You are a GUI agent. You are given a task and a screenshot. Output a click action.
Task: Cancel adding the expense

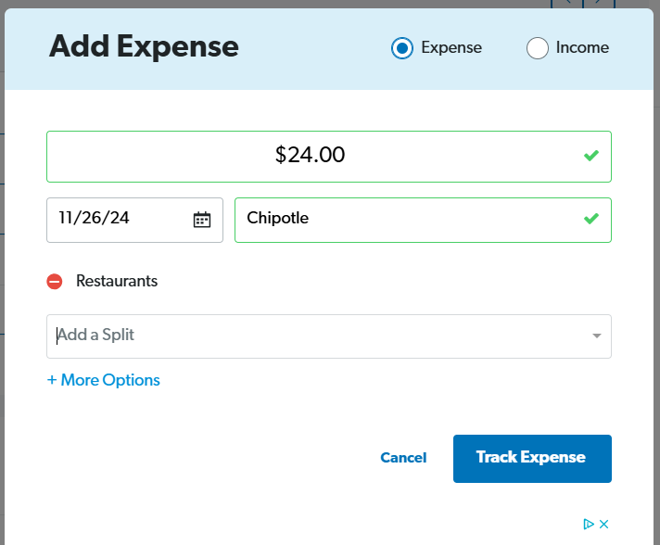click(403, 458)
